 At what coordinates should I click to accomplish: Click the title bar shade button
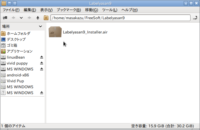(9, 3)
